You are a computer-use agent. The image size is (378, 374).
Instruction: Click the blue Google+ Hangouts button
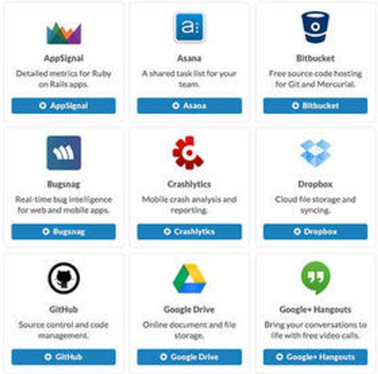[x=315, y=357]
